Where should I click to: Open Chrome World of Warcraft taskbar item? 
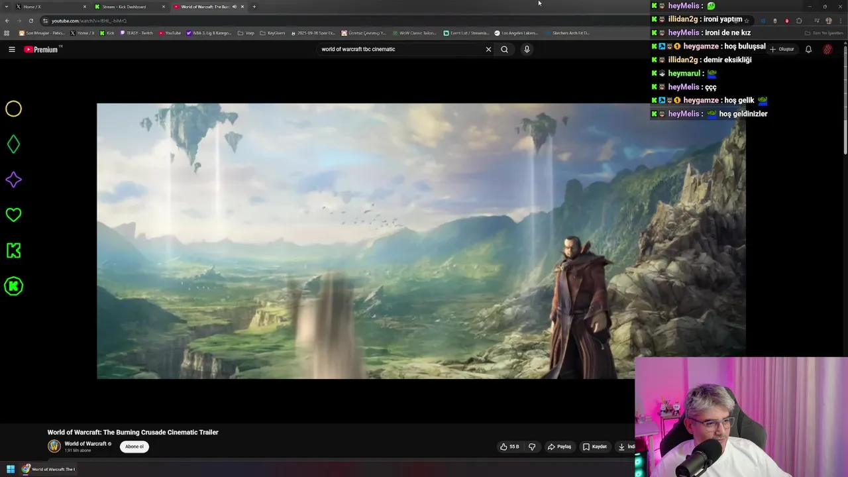48,469
